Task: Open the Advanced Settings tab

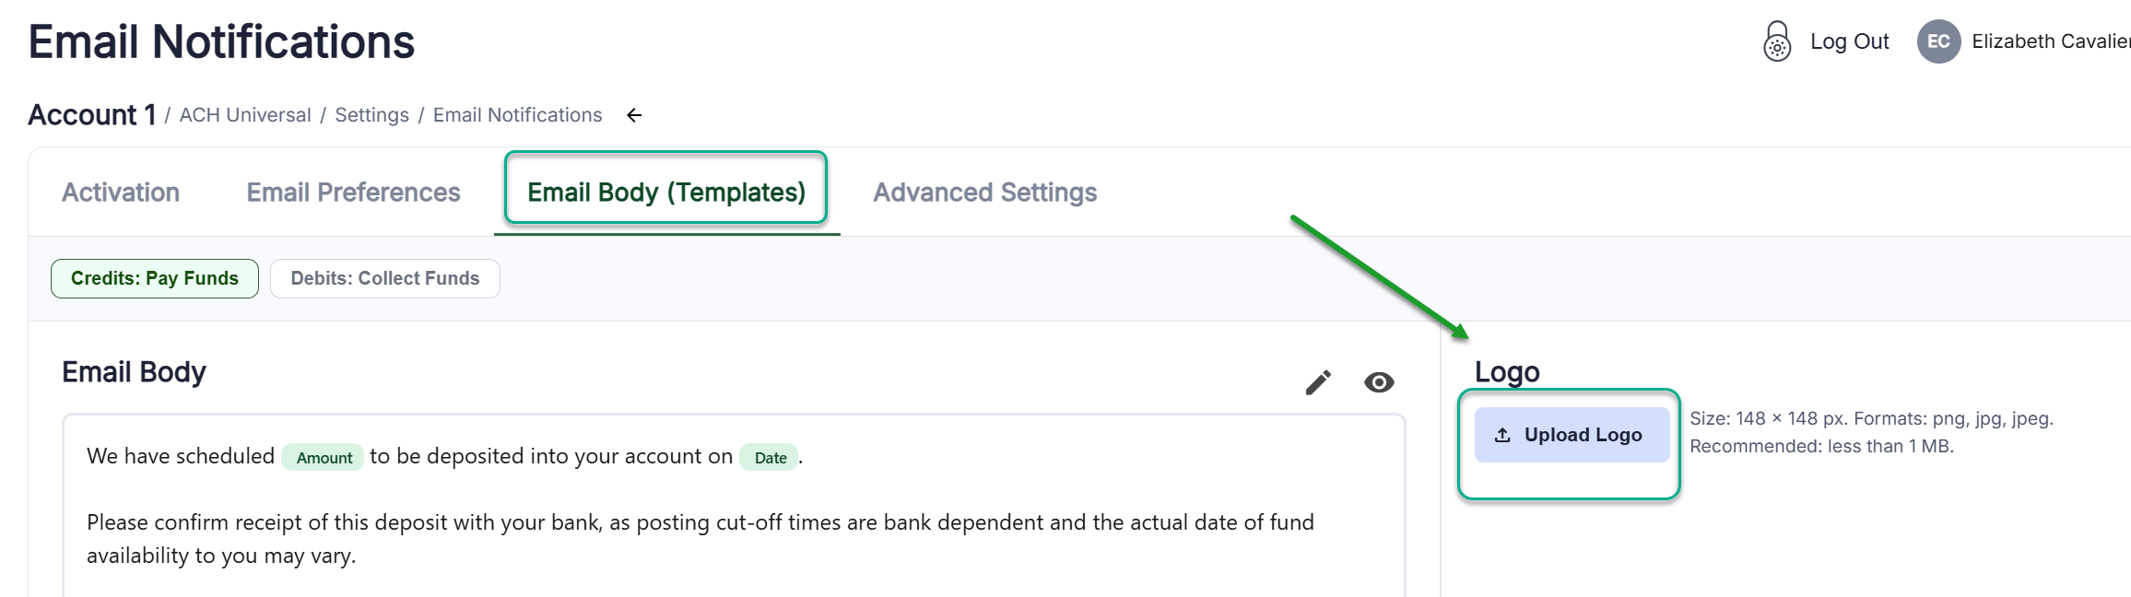Action: (x=984, y=193)
